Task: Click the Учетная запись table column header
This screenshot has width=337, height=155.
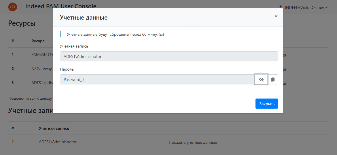Action: pos(54,128)
